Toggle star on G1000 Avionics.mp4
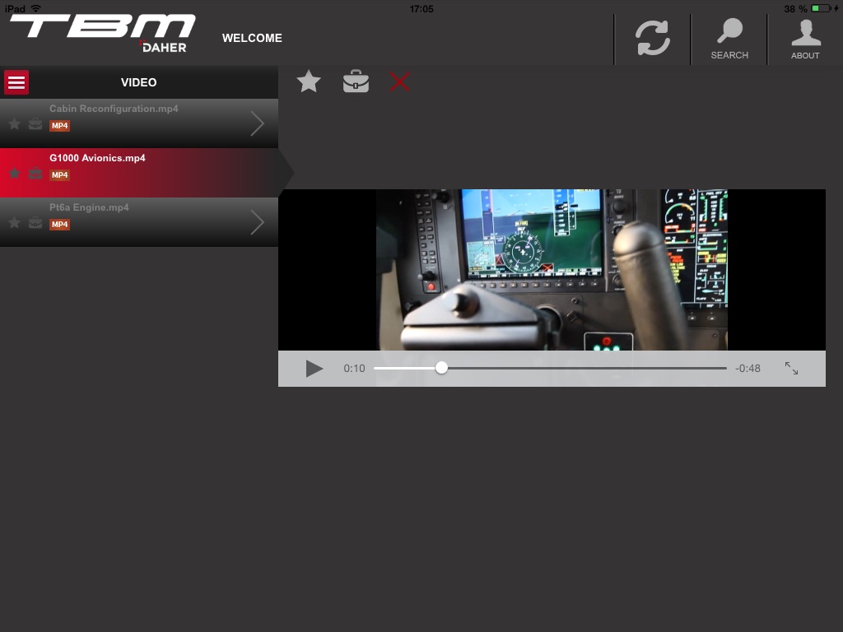 (15, 174)
